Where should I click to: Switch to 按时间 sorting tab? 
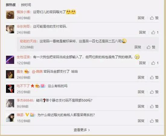coord(26,5)
